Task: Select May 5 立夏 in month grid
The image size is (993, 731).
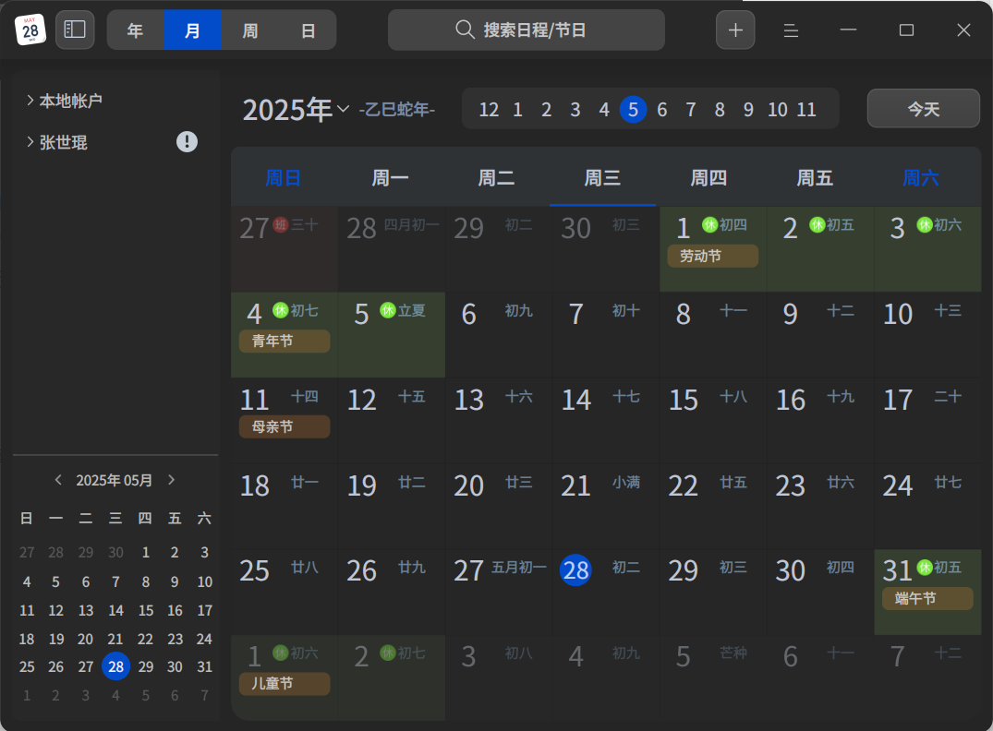Action: click(392, 335)
